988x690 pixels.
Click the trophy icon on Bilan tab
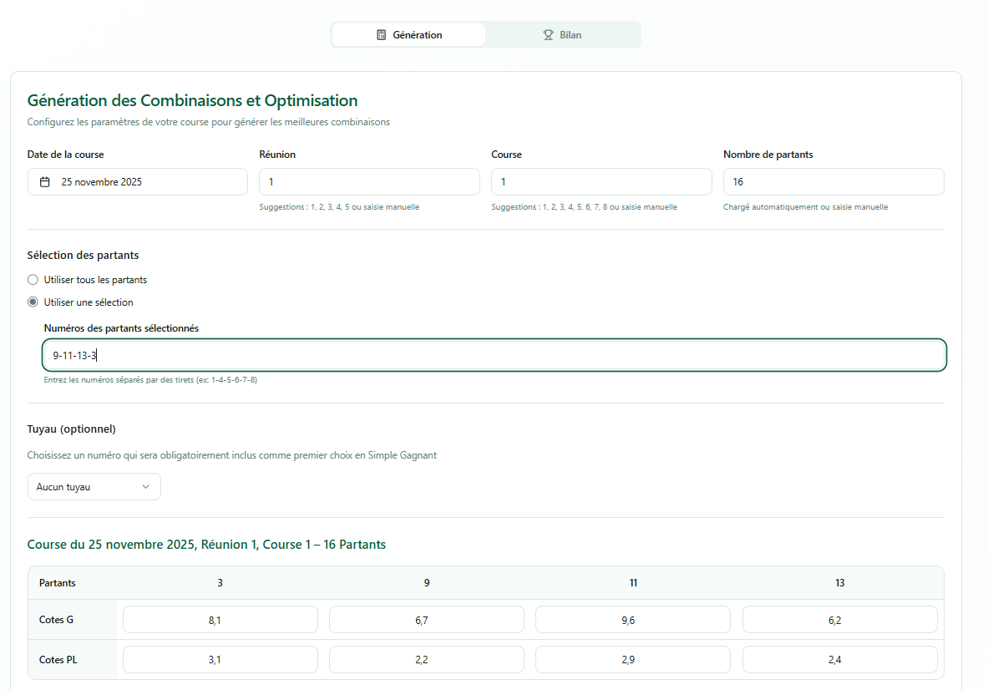click(x=549, y=35)
